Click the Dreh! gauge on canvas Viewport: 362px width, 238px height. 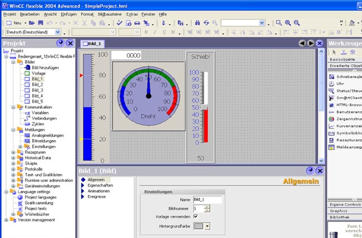tap(148, 96)
